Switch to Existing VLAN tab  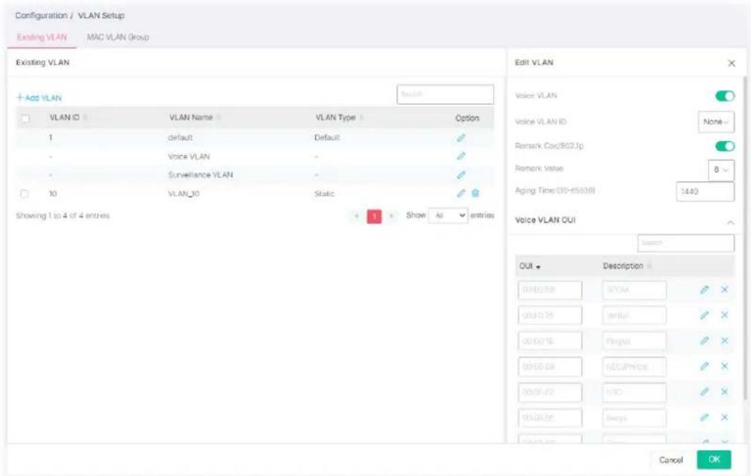tap(41, 37)
